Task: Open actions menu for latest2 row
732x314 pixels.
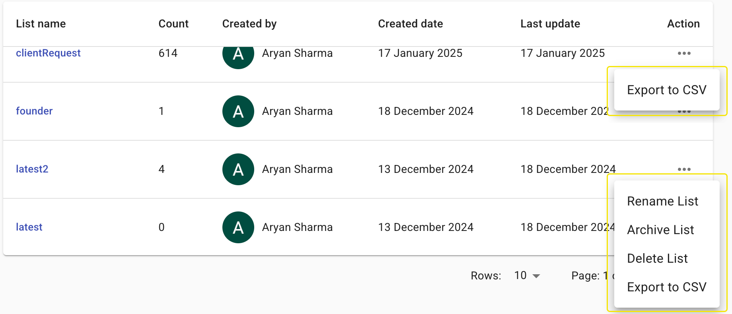Action: 684,169
